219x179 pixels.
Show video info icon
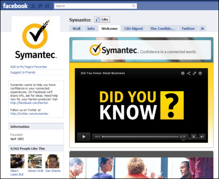pos(183,74)
